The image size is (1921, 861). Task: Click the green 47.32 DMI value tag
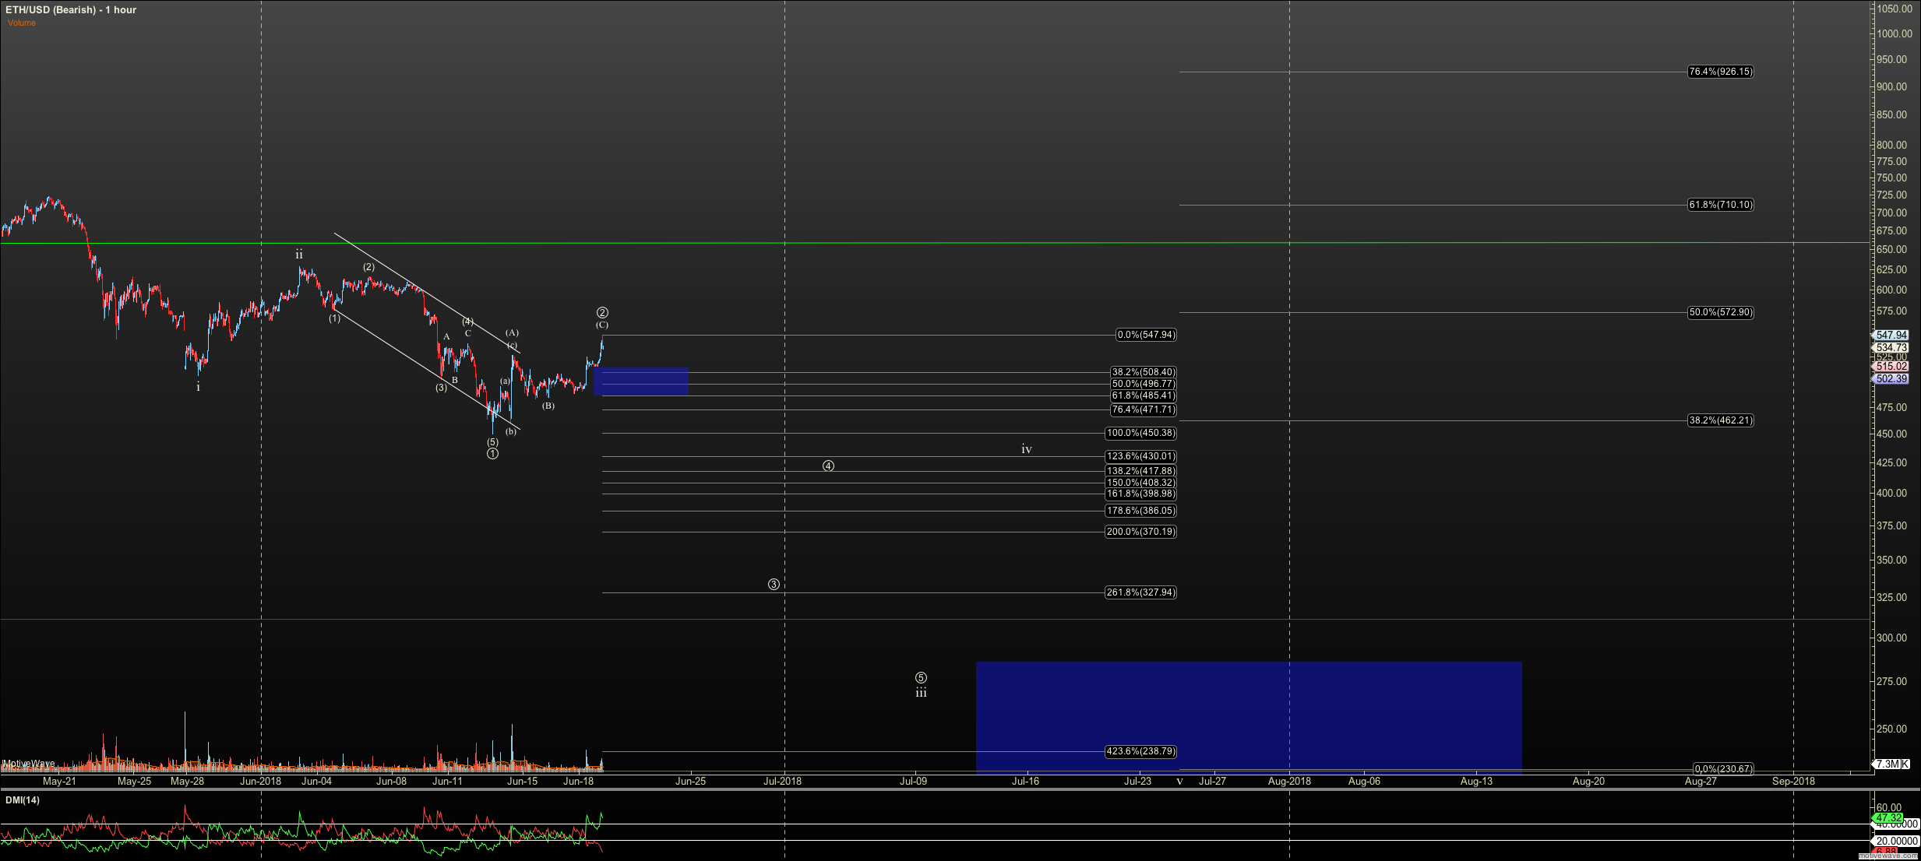point(1888,818)
